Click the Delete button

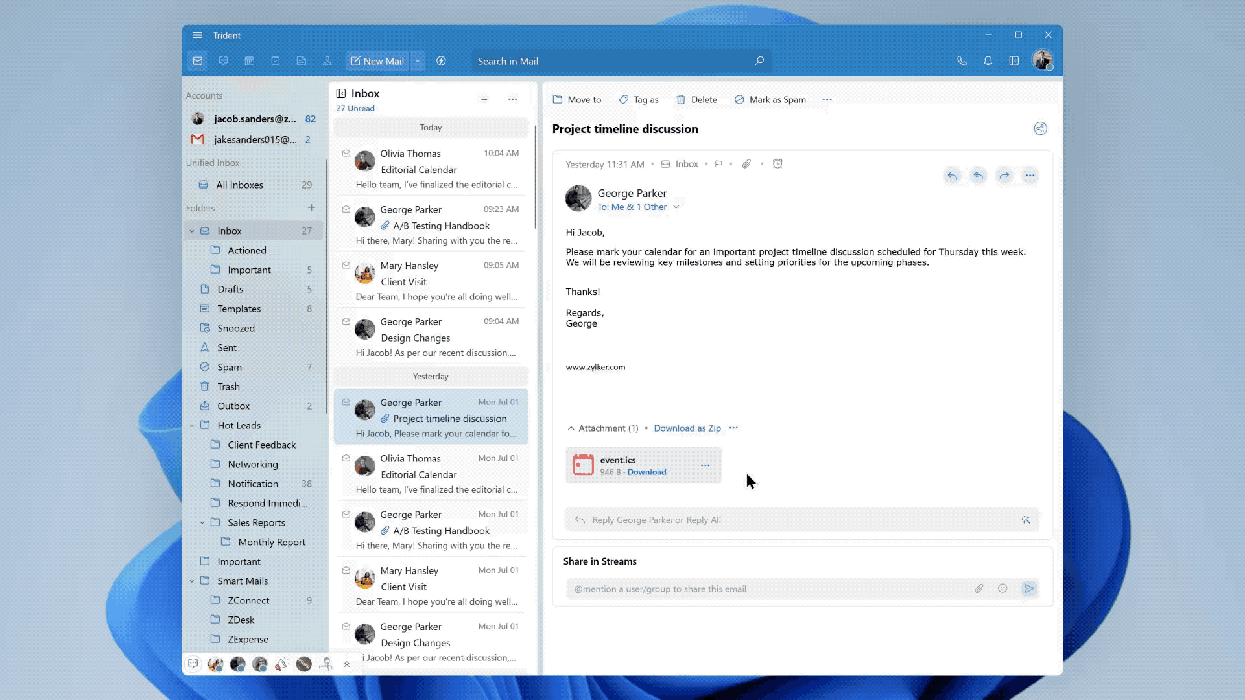(697, 100)
